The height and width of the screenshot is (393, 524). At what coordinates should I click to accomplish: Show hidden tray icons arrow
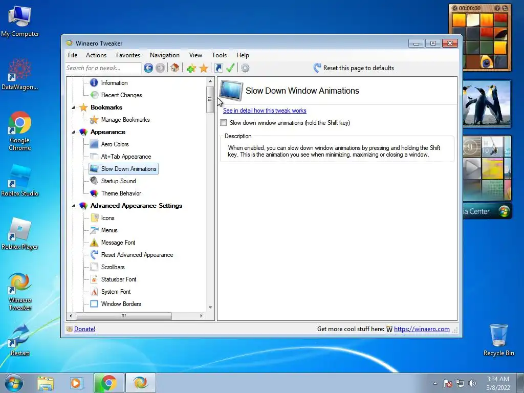coord(435,383)
